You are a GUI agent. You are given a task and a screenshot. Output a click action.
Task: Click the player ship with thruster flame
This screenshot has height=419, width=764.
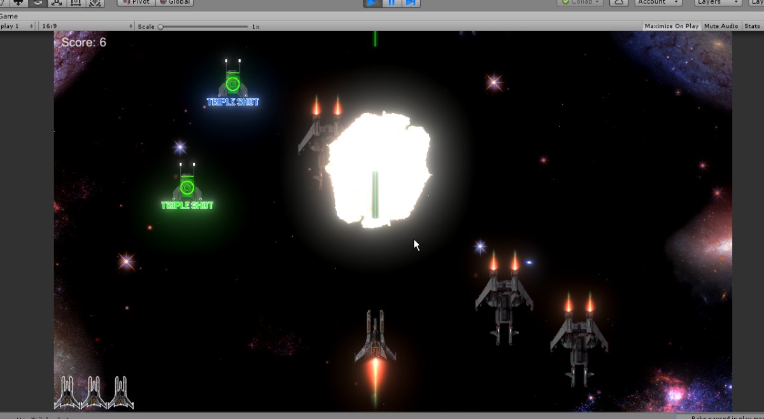click(x=376, y=359)
